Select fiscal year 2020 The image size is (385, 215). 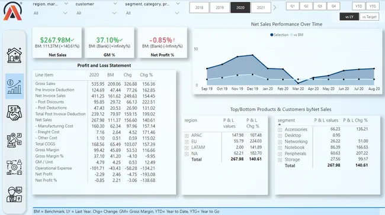coord(240,8)
